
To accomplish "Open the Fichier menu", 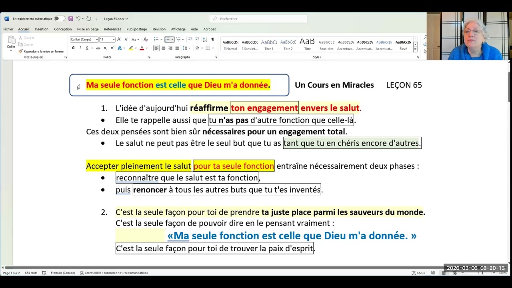I will 8,29.
